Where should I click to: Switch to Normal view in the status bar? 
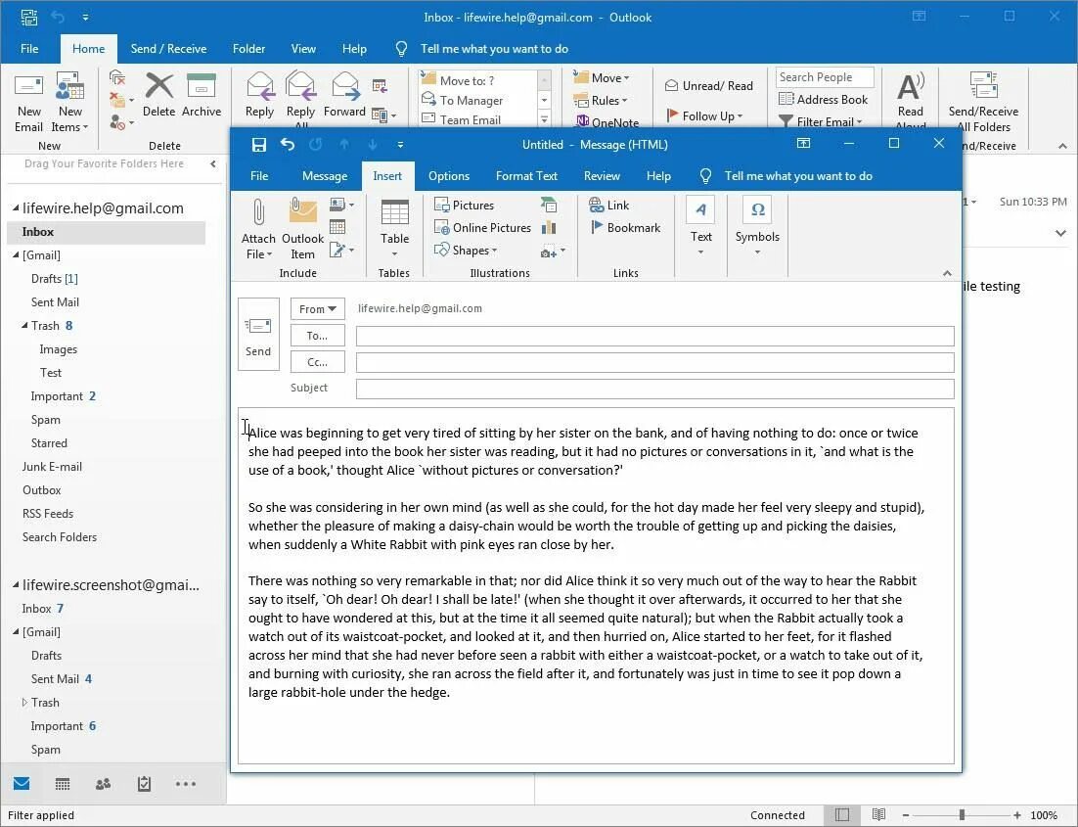click(x=842, y=815)
